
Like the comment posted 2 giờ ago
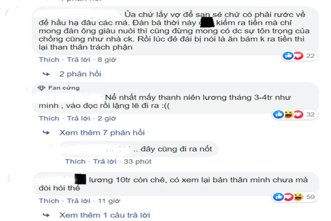point(49,118)
